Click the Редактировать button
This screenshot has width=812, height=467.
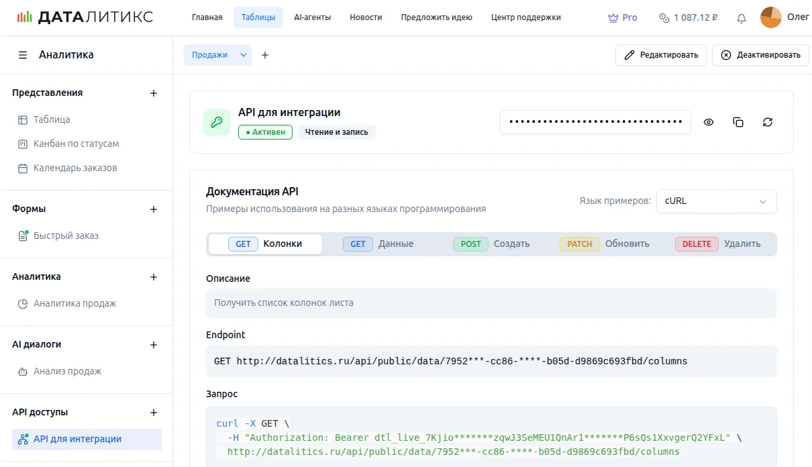(x=660, y=54)
